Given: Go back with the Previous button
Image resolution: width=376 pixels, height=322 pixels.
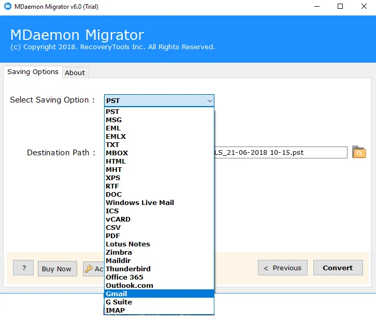Looking at the screenshot, I should tap(282, 268).
